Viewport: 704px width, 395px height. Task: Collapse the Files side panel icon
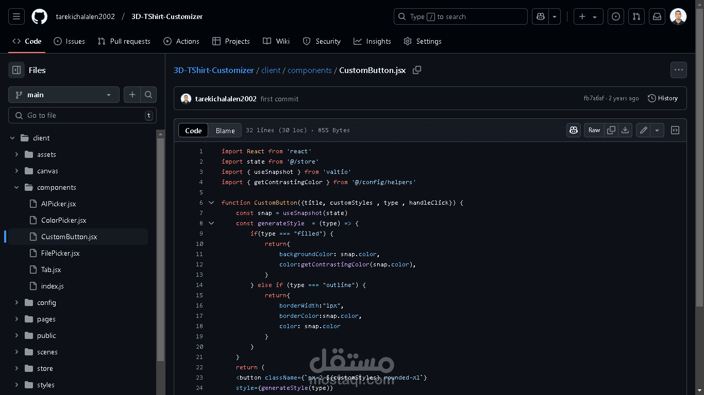(x=16, y=70)
